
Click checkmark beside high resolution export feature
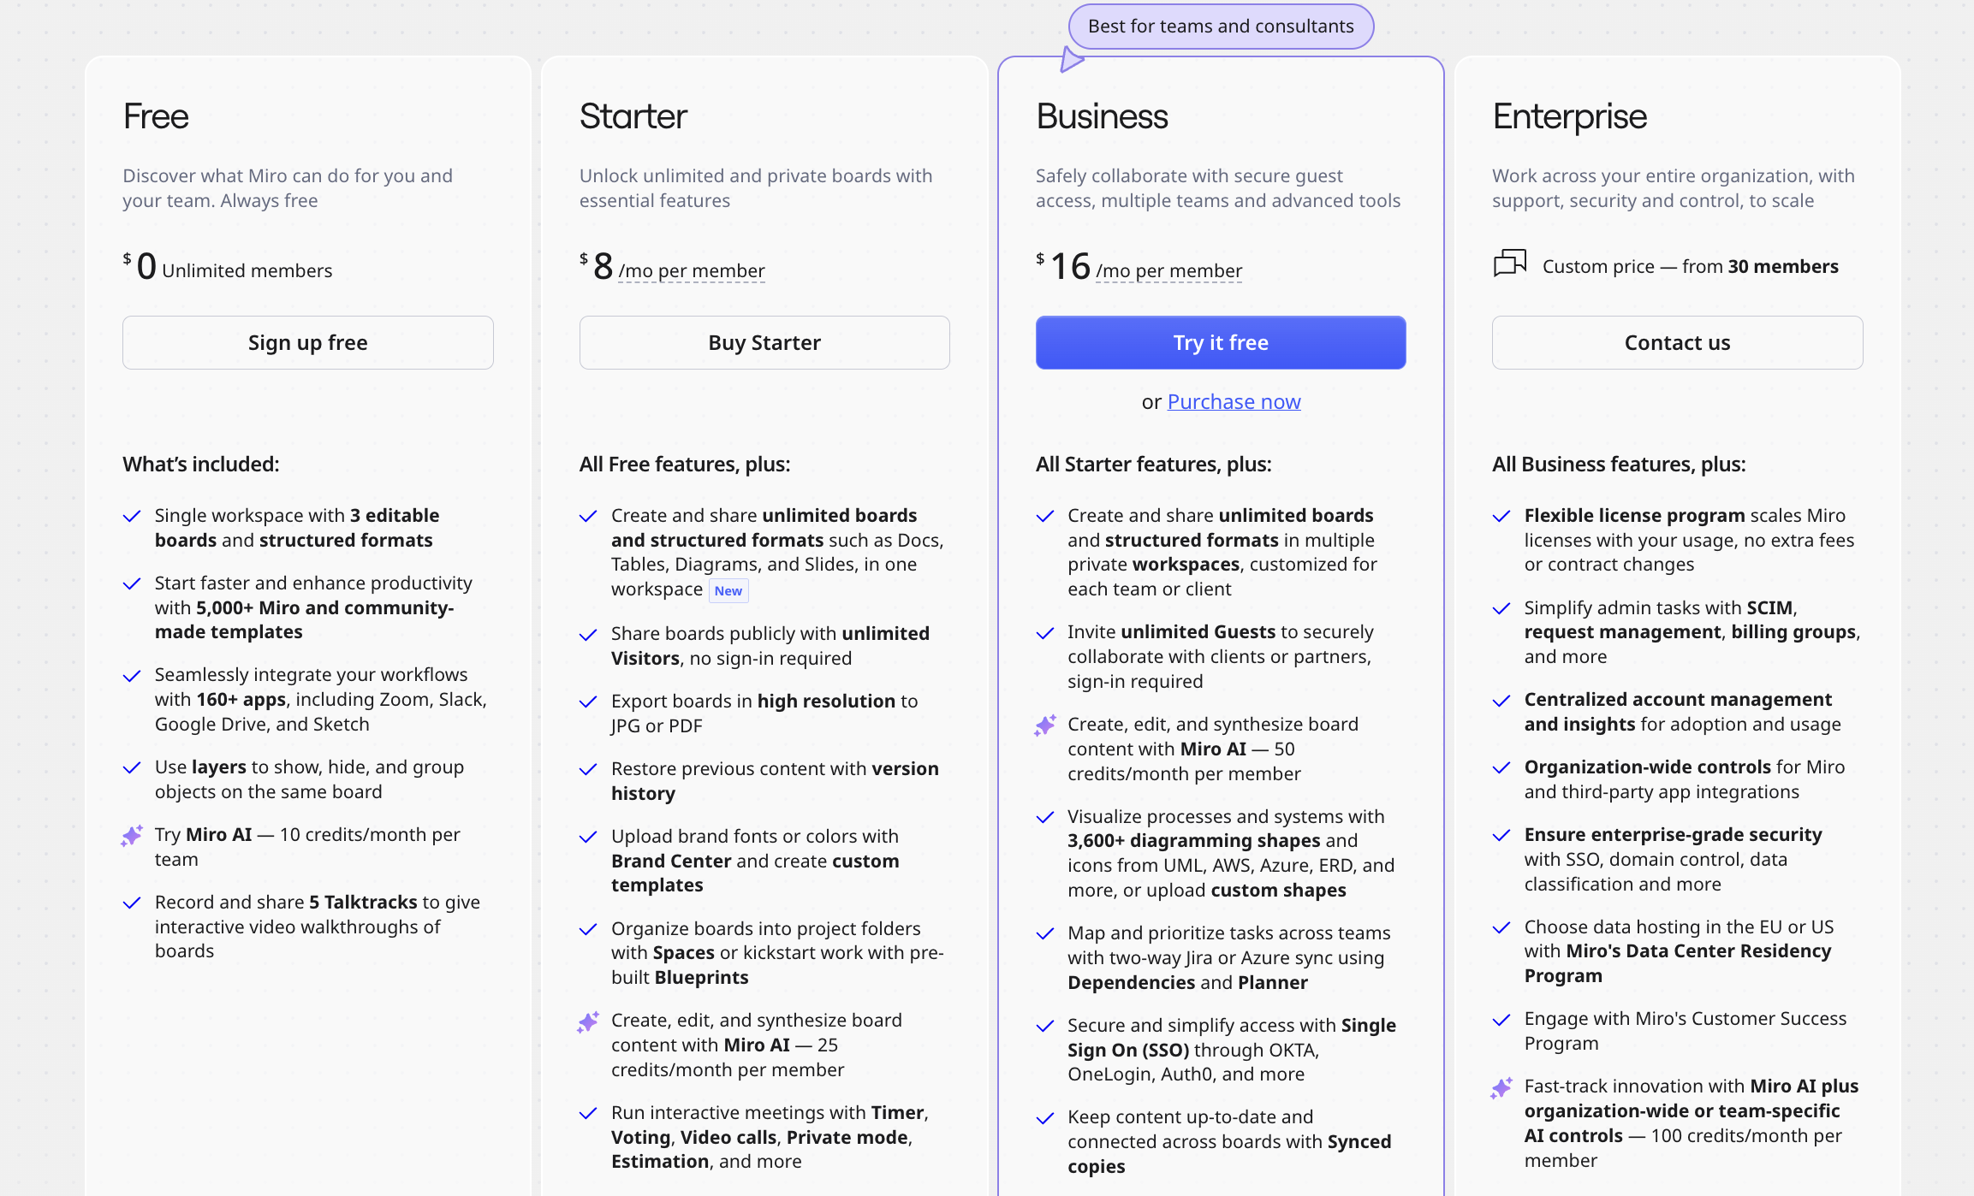588,702
